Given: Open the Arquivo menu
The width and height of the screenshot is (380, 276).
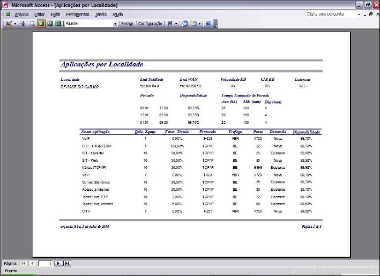Looking at the screenshot, I should click(x=21, y=14).
